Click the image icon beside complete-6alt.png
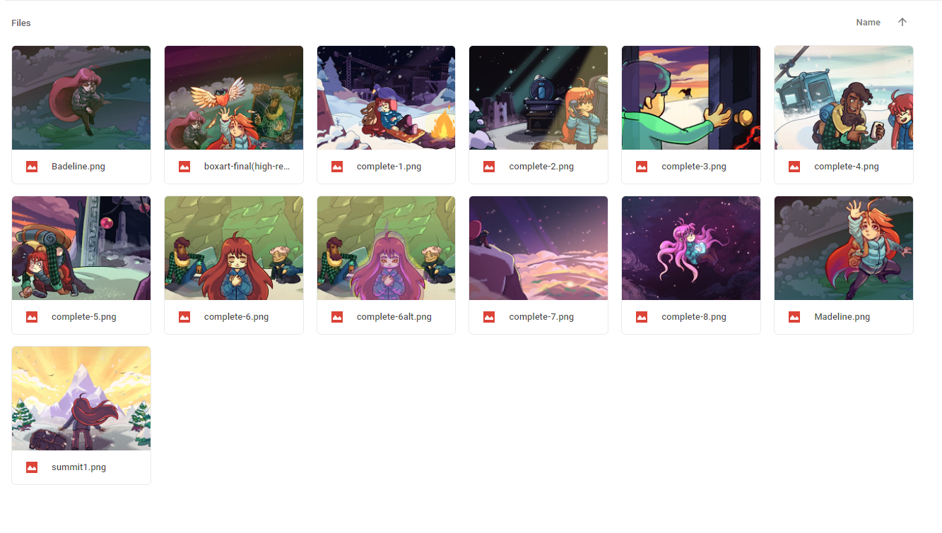The height and width of the screenshot is (533, 942). pyautogui.click(x=337, y=317)
